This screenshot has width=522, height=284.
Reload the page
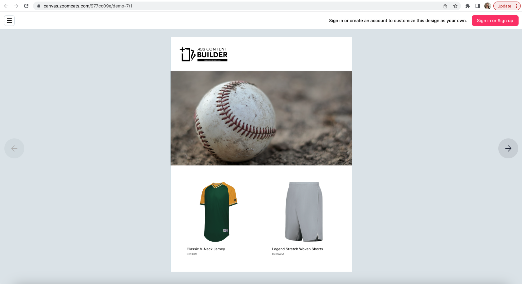click(26, 6)
